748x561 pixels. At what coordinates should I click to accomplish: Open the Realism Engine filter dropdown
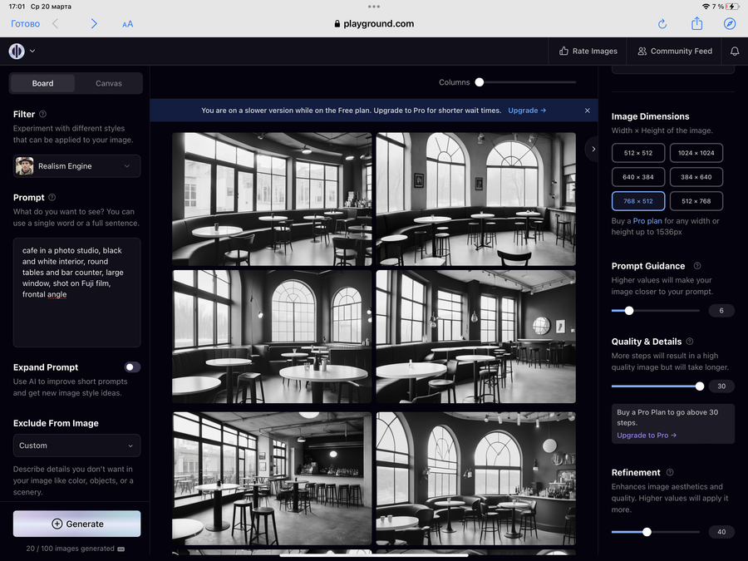click(x=76, y=166)
